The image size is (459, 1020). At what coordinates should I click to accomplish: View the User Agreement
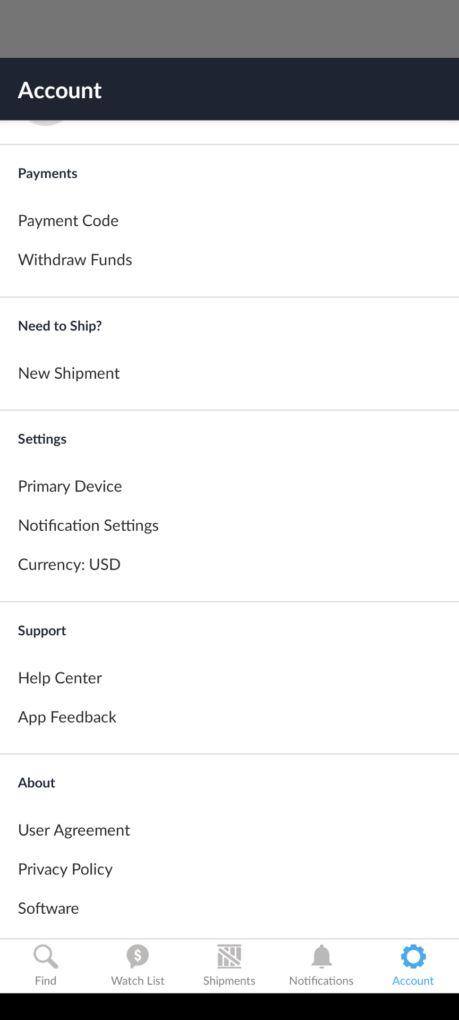point(74,830)
